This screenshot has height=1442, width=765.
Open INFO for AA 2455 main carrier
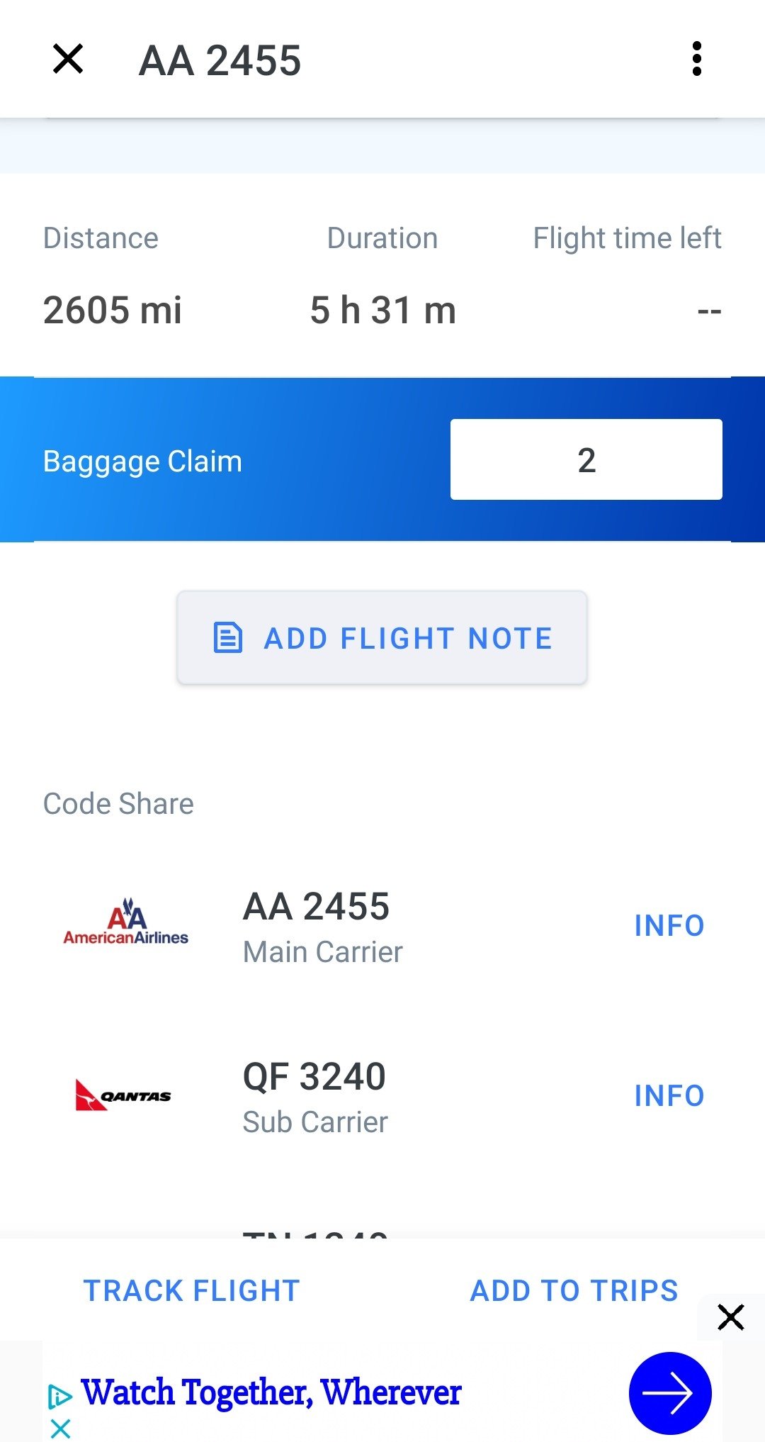[x=669, y=925]
